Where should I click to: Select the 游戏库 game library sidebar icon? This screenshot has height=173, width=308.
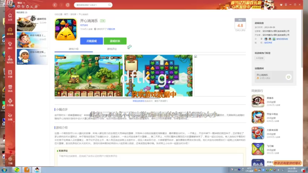coord(10,31)
